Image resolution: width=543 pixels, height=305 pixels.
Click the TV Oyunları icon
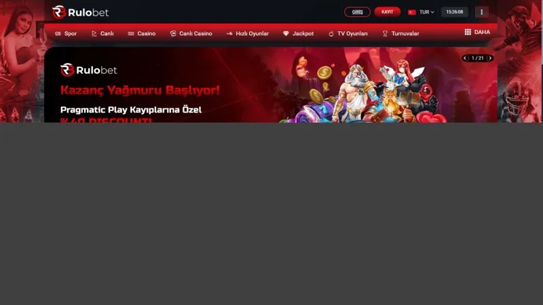[x=331, y=33]
